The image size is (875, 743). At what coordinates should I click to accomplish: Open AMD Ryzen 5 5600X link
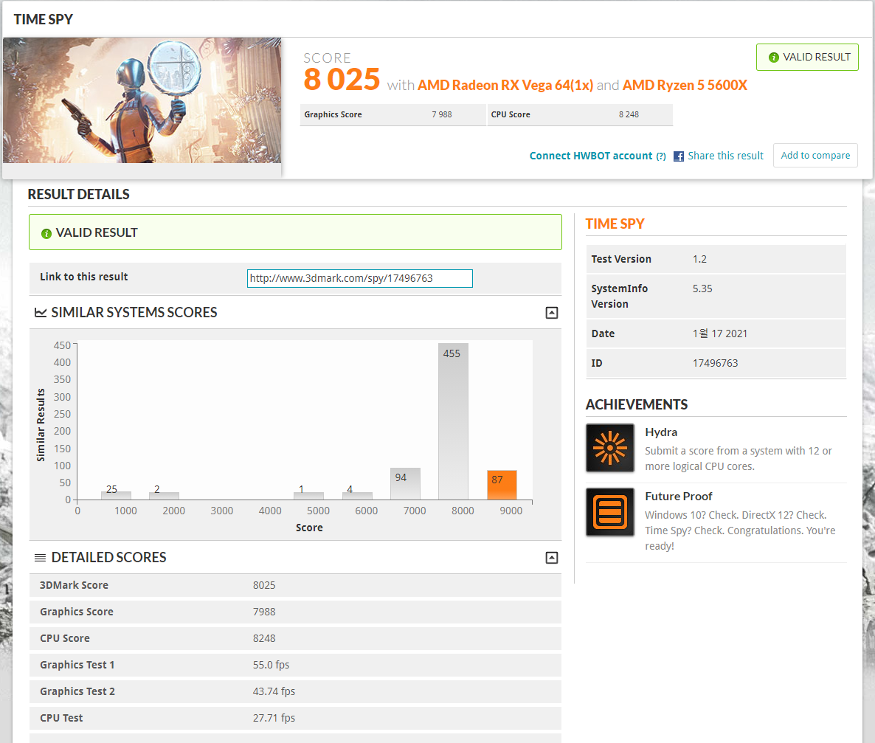685,85
